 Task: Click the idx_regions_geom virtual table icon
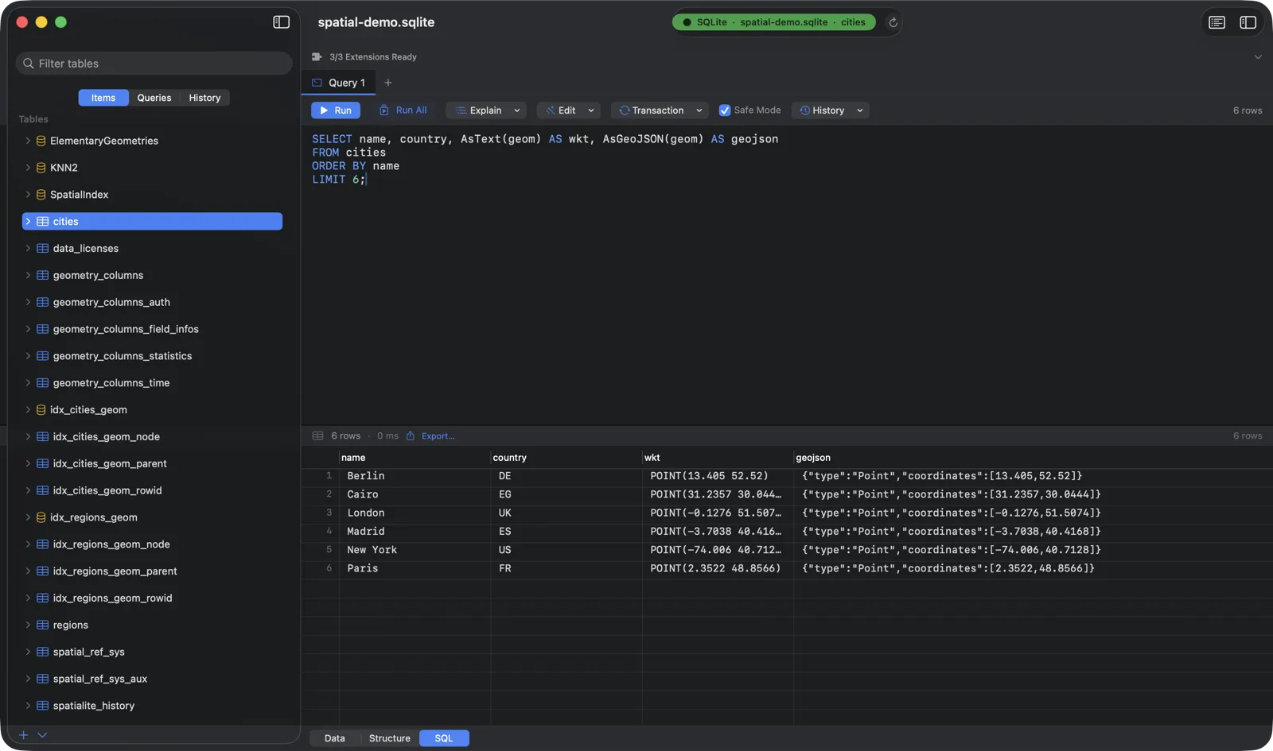(41, 517)
